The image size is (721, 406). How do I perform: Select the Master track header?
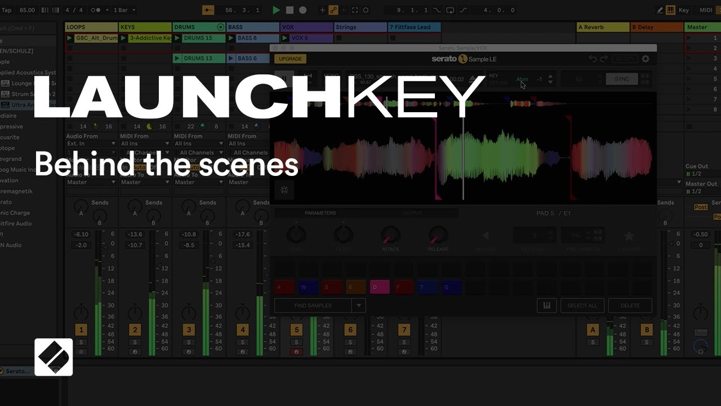(x=702, y=27)
